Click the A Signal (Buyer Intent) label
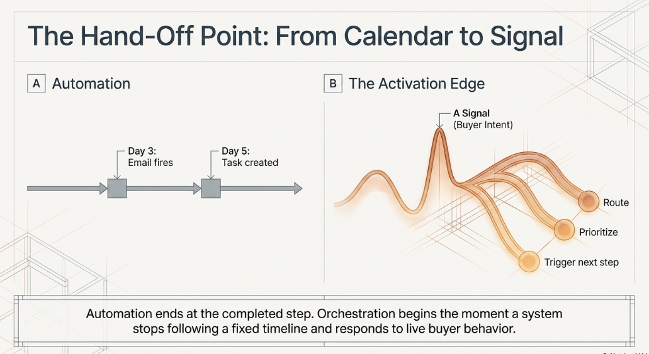The width and height of the screenshot is (649, 354). (x=483, y=119)
